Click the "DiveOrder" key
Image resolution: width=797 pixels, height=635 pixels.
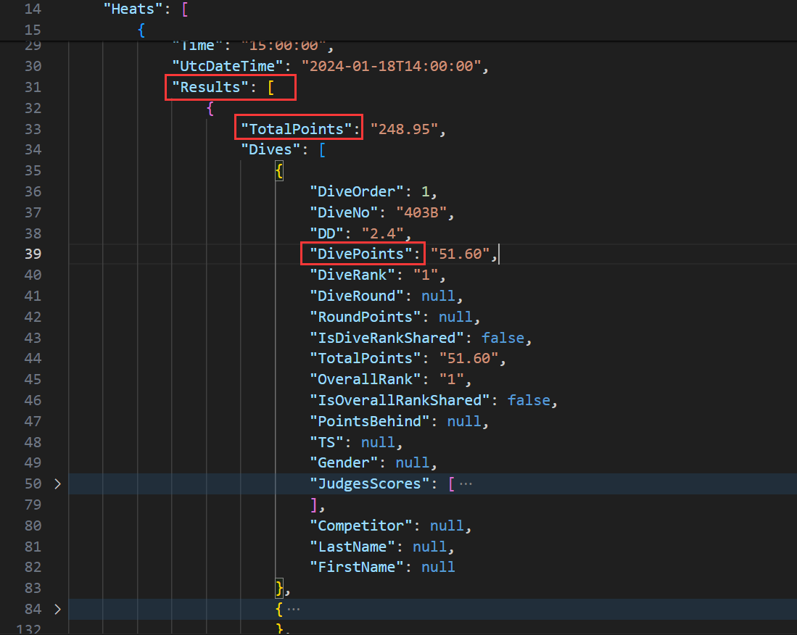point(357,191)
